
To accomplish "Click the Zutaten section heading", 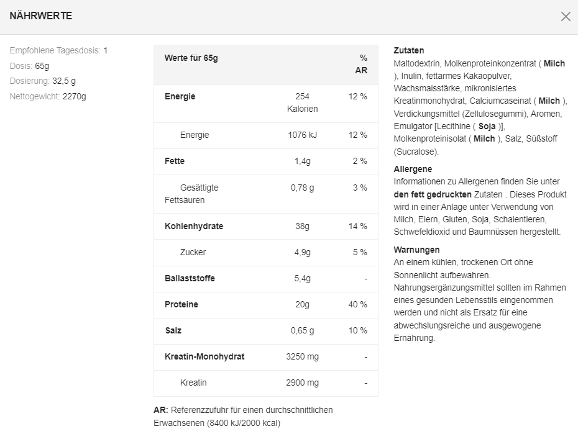I will (409, 50).
